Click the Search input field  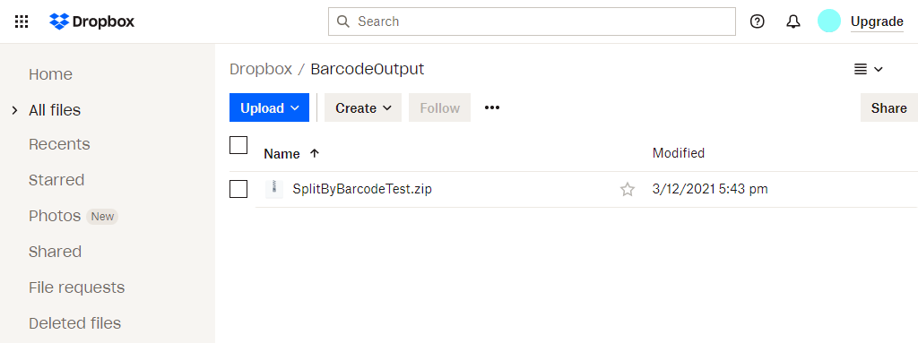[x=532, y=21]
